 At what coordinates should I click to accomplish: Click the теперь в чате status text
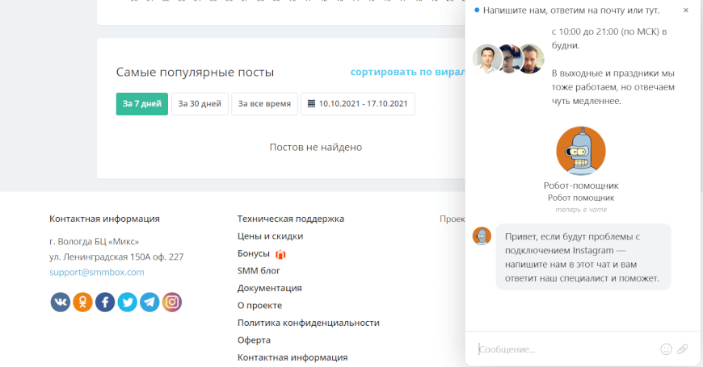[x=581, y=210]
